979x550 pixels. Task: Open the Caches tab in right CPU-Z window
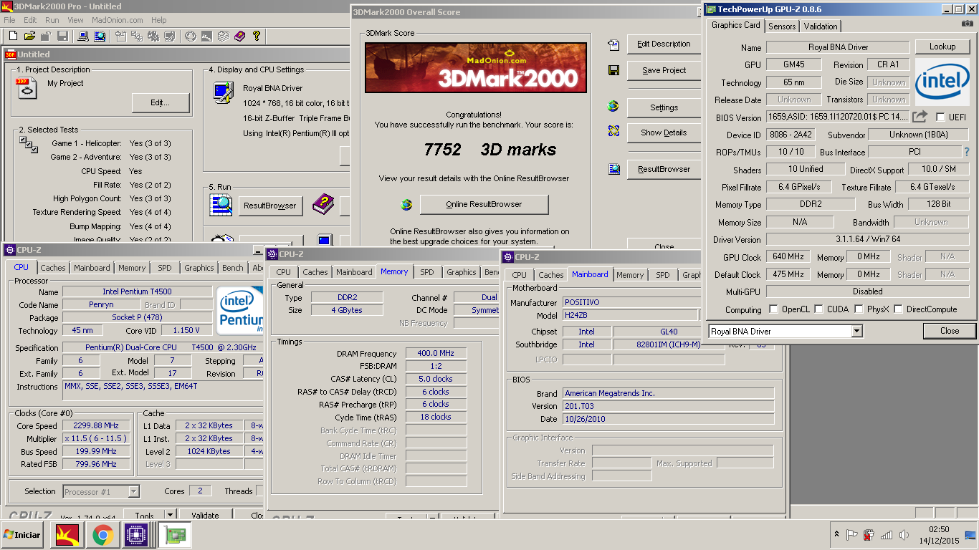551,275
